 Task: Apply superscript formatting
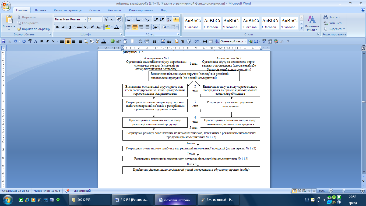[92, 27]
